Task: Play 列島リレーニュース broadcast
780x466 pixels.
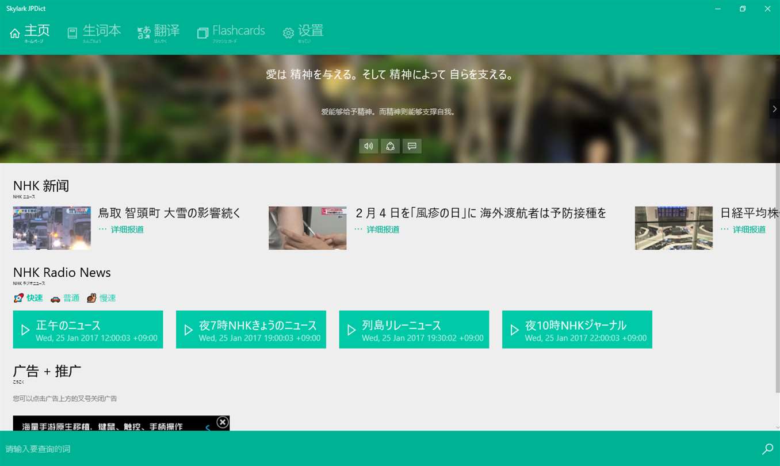Action: 414,330
